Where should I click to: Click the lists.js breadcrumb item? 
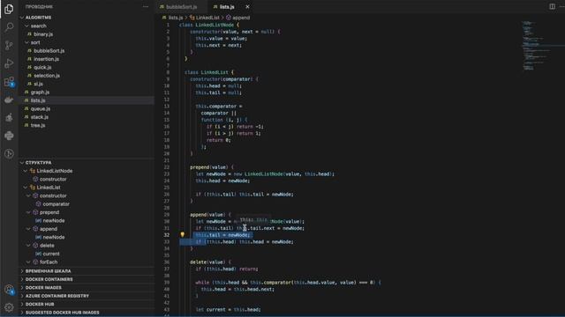173,18
